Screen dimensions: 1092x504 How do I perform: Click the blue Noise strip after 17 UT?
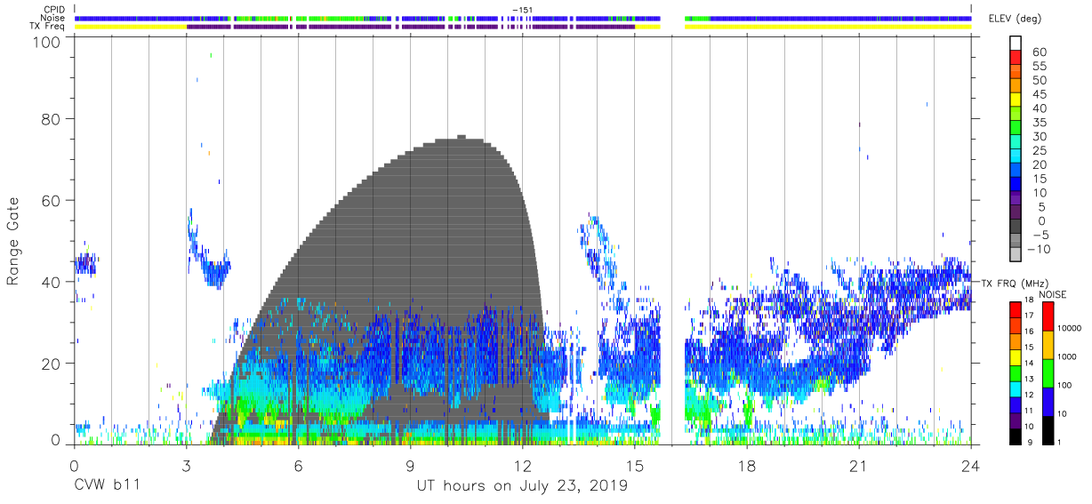[x=839, y=18]
